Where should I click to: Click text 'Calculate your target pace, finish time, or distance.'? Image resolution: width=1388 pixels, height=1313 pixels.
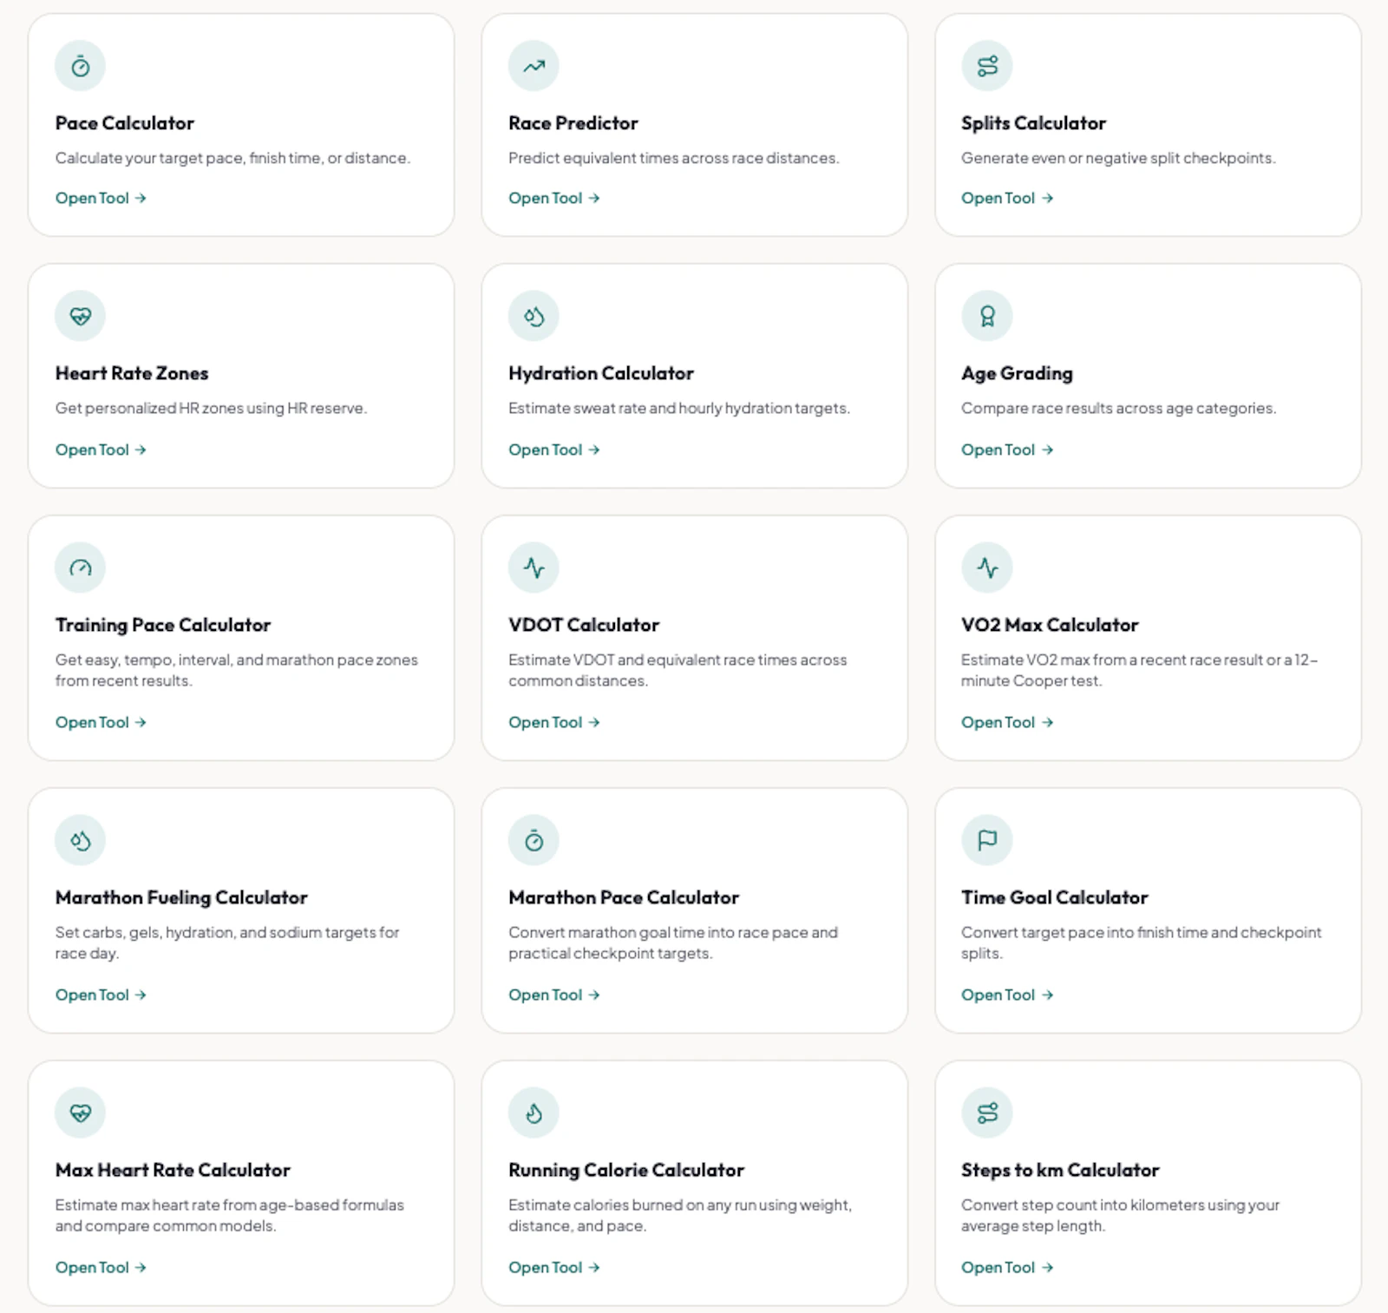click(x=232, y=158)
